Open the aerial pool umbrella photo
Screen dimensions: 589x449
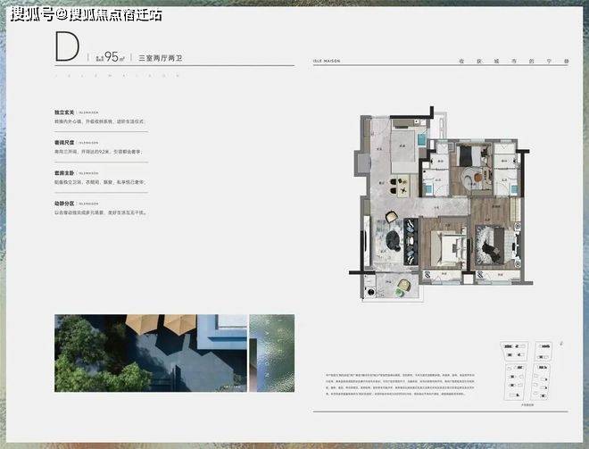pos(151,353)
